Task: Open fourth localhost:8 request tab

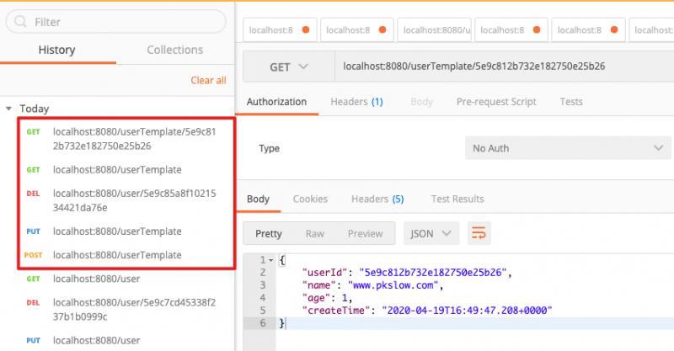Action: click(x=511, y=29)
